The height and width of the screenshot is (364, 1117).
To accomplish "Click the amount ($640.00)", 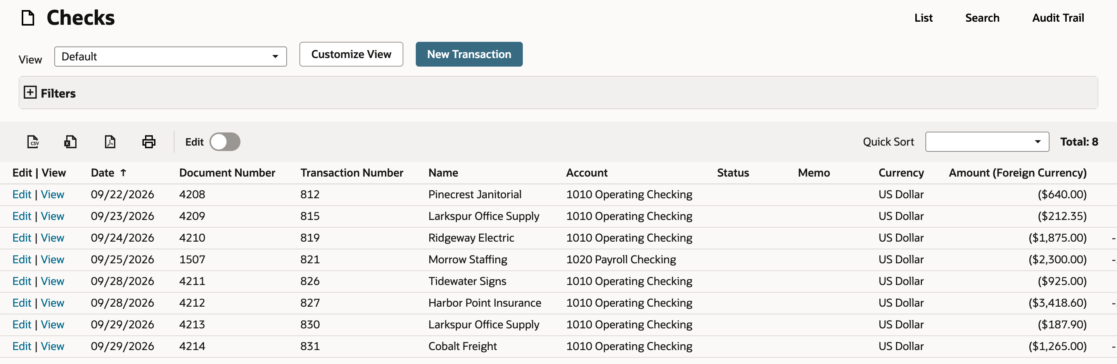I will tap(1062, 194).
